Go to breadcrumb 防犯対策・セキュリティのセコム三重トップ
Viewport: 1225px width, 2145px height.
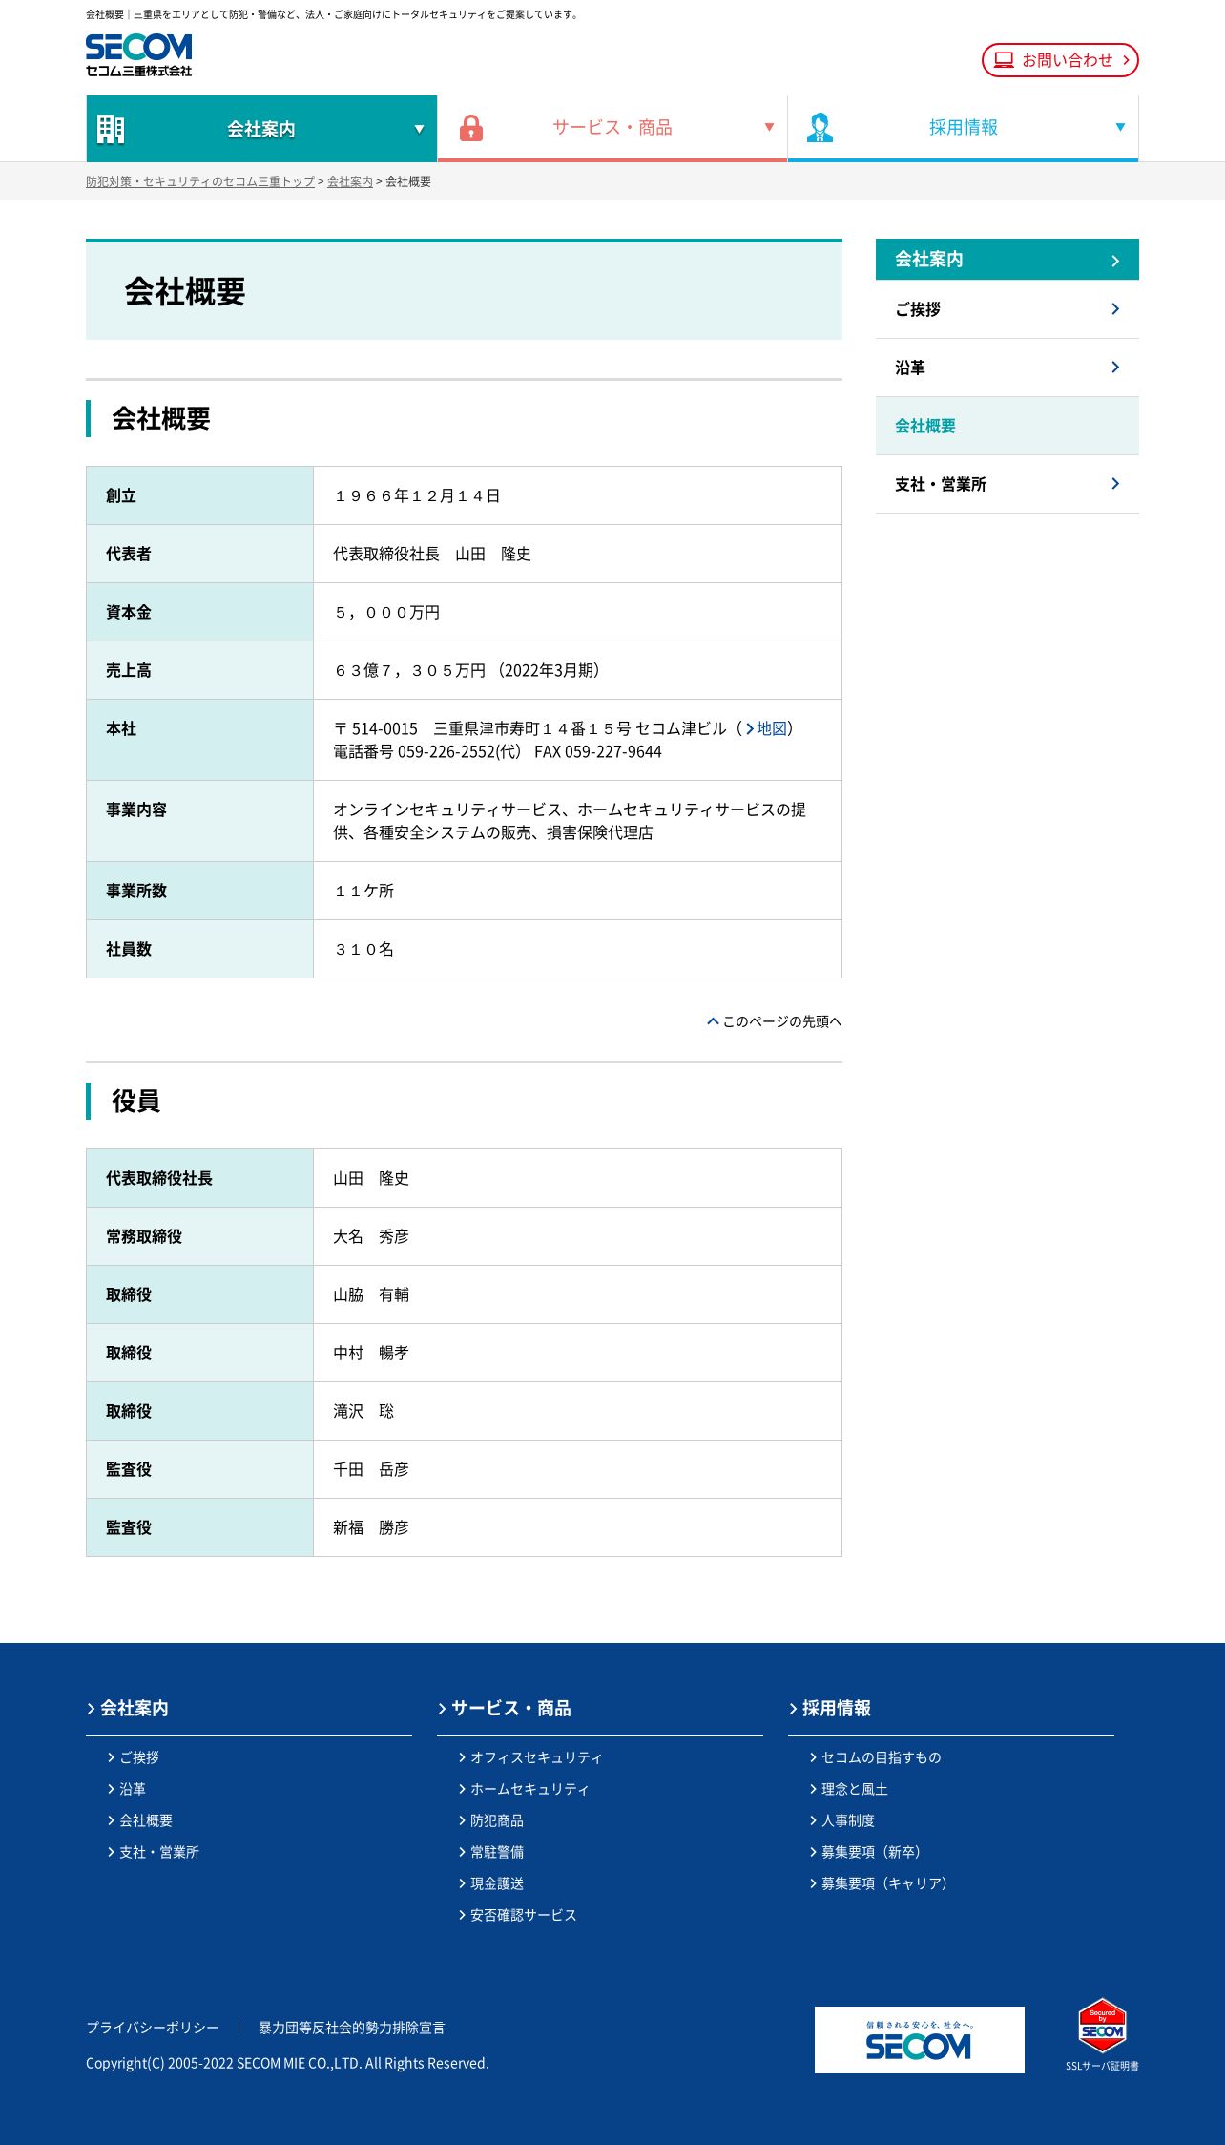coord(200,181)
